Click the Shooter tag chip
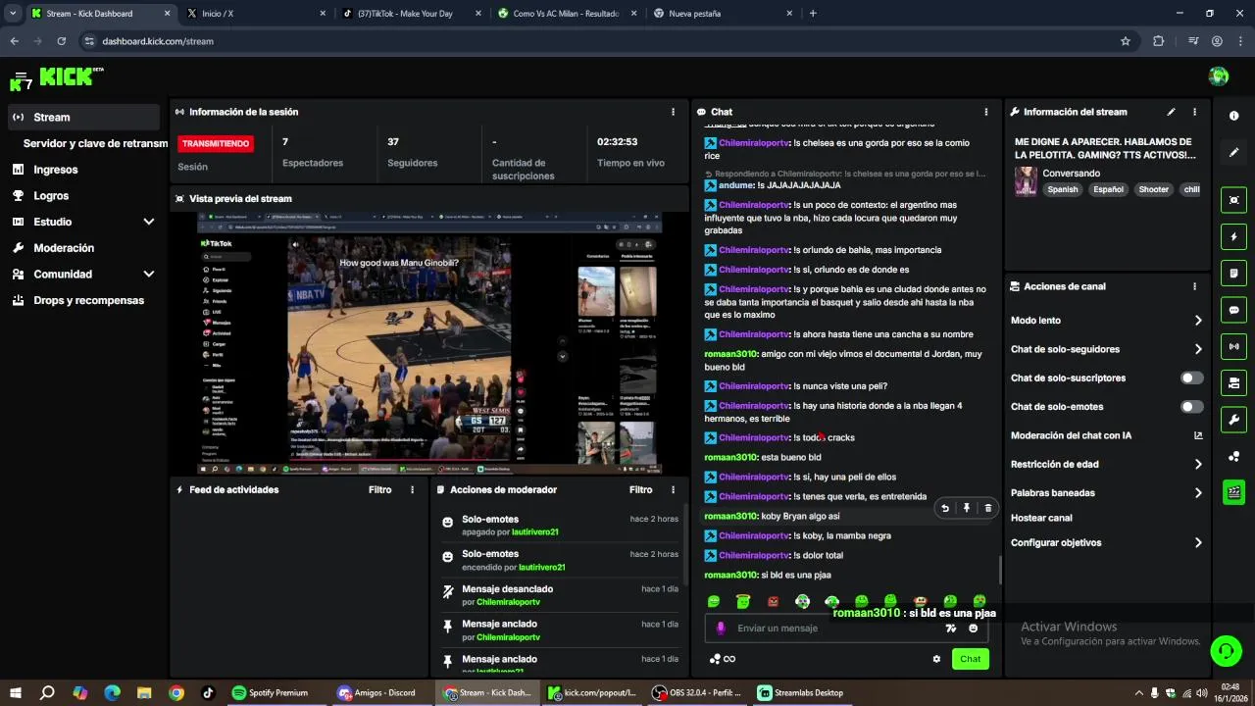Viewport: 1255px width, 706px height. point(1153,189)
